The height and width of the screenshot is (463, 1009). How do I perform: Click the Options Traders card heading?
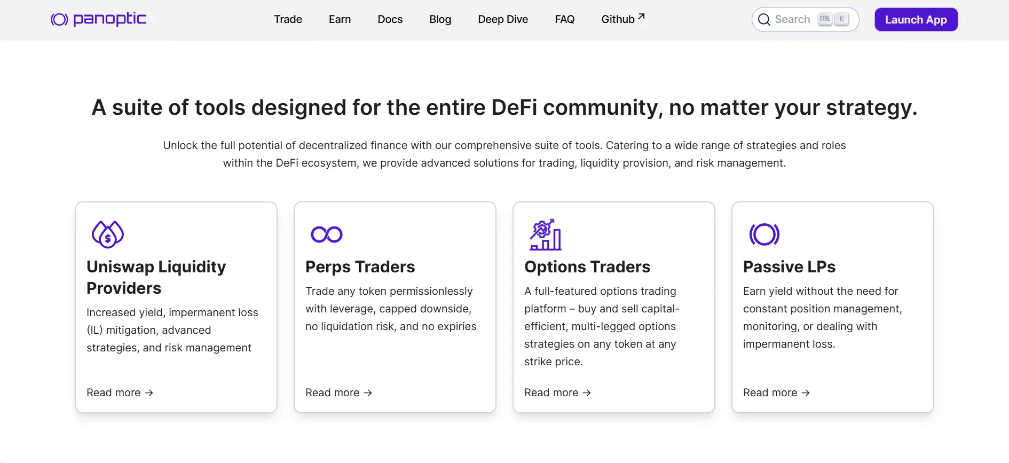(587, 266)
